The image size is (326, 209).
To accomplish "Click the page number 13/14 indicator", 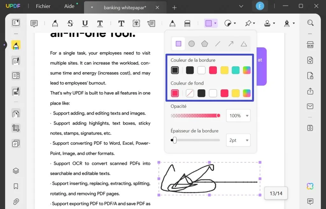I will (276, 193).
